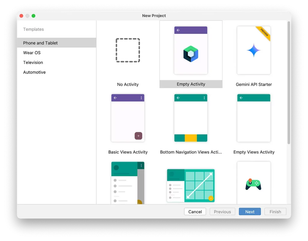
Task: Click the Next button
Action: (250, 211)
